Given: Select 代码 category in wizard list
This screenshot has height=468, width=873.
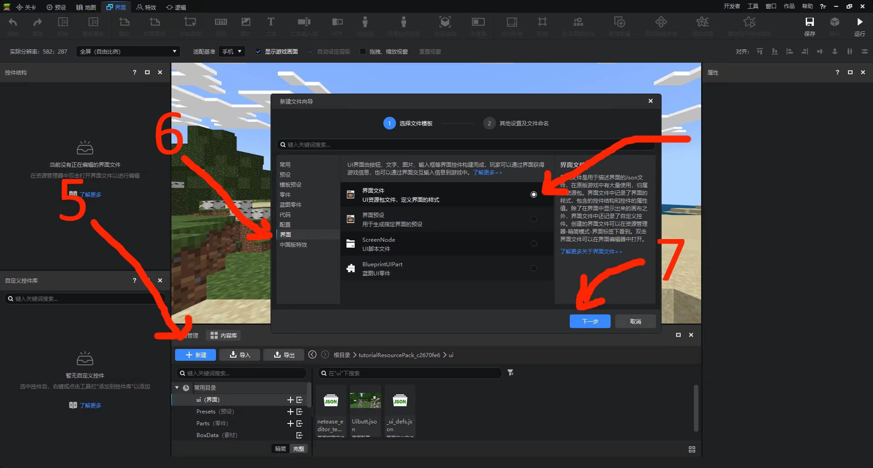Looking at the screenshot, I should (308, 214).
